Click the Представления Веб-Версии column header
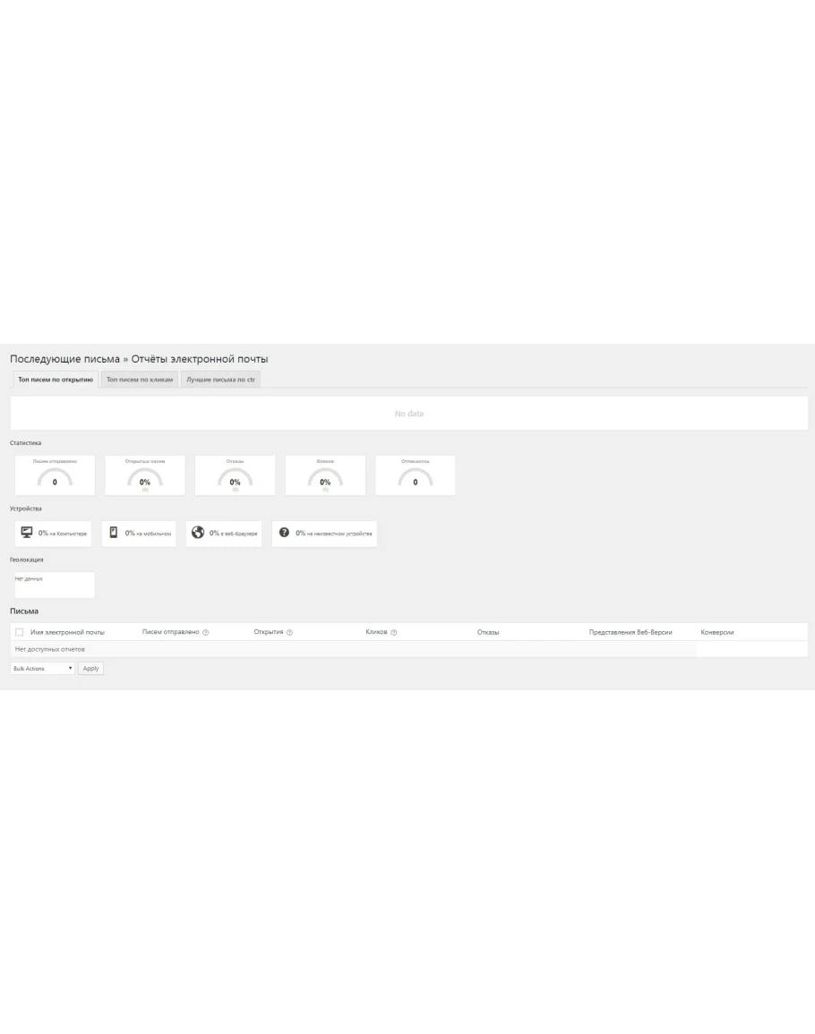Viewport: 815px width, 1034px height. click(631, 633)
